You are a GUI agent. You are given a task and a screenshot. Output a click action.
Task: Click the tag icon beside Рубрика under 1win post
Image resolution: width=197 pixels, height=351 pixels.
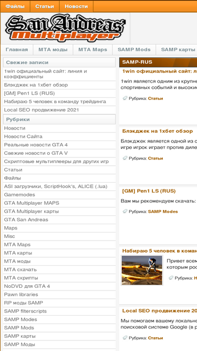point(125,98)
